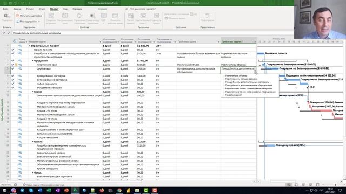Confirm the entry with the checkmark icon
Viewport: 346px width, 194px height.
(9, 33)
